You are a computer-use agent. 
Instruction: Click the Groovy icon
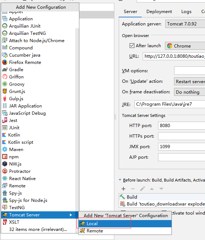click(x=5, y=84)
